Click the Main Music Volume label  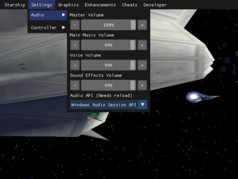tap(92, 35)
